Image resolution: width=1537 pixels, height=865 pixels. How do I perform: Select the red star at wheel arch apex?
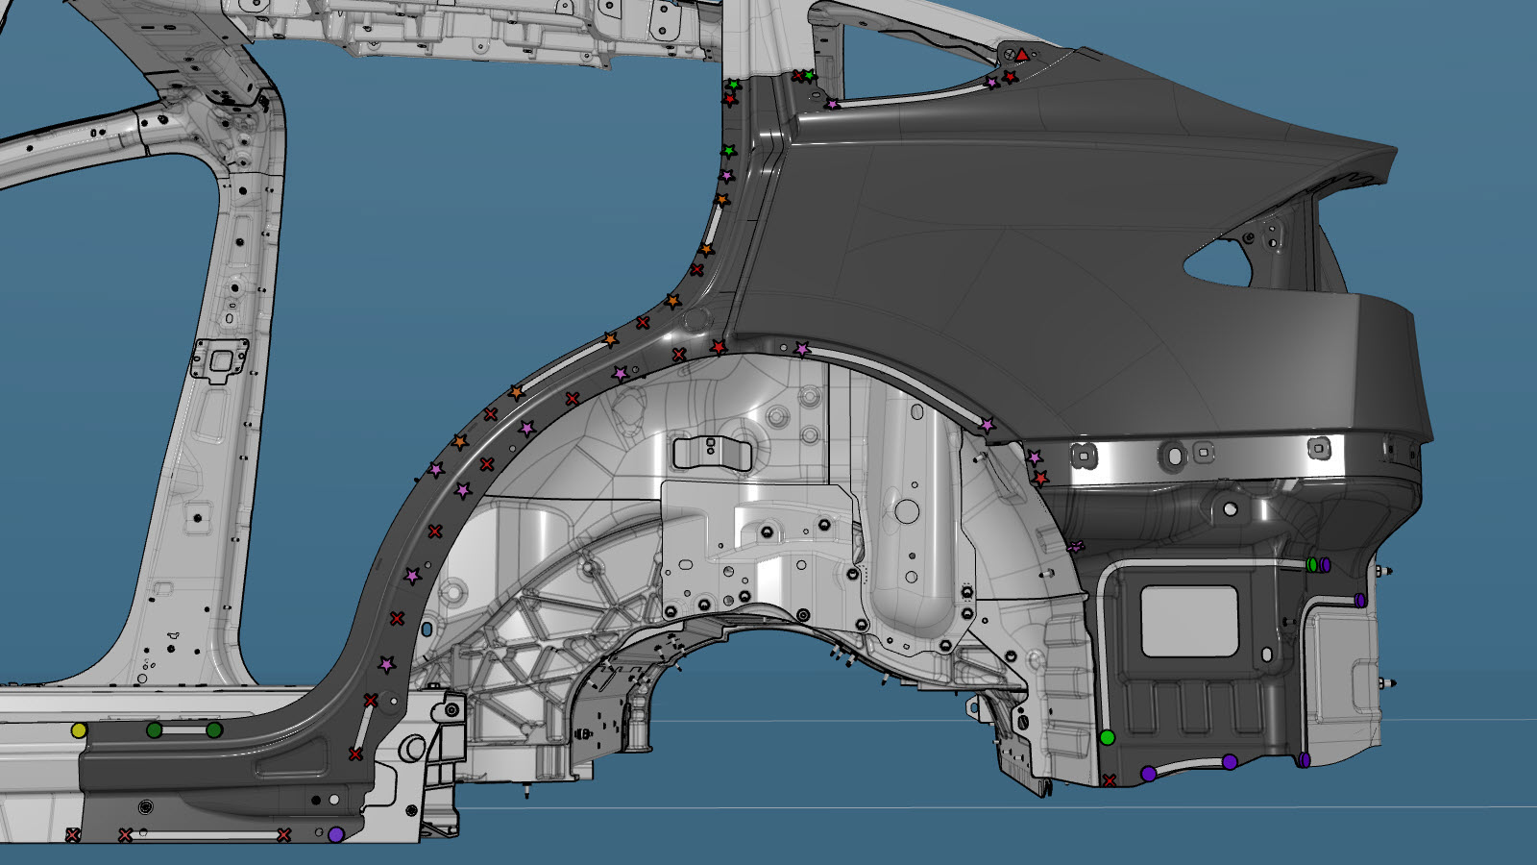[718, 347]
